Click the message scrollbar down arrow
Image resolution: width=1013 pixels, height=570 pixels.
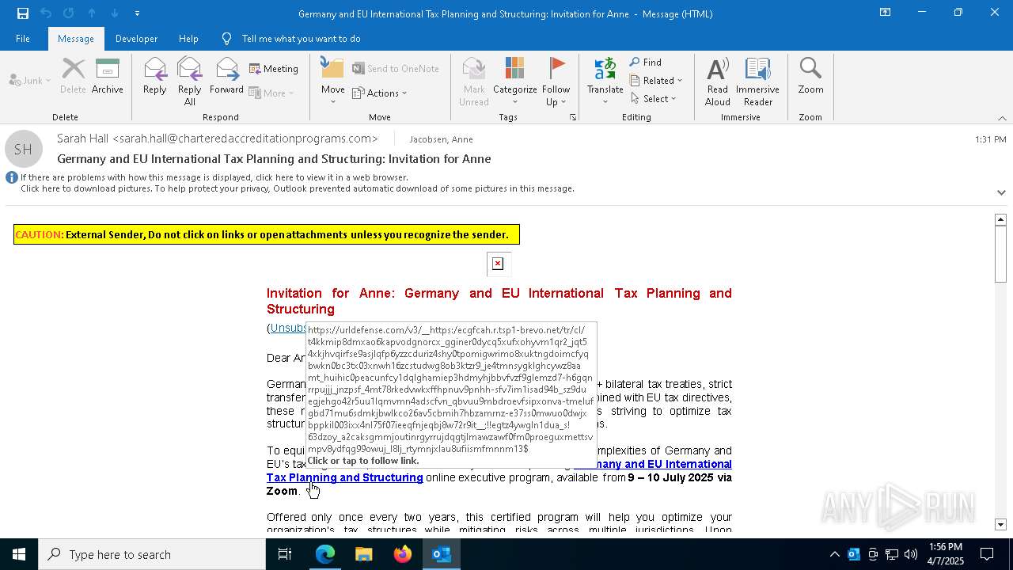coord(1000,524)
